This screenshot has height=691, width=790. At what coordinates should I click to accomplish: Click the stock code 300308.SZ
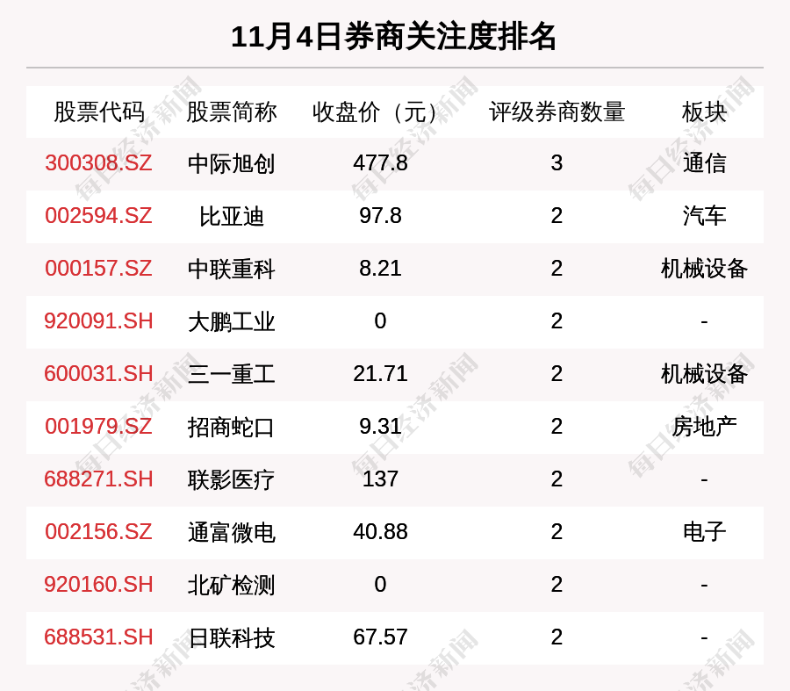pos(98,163)
